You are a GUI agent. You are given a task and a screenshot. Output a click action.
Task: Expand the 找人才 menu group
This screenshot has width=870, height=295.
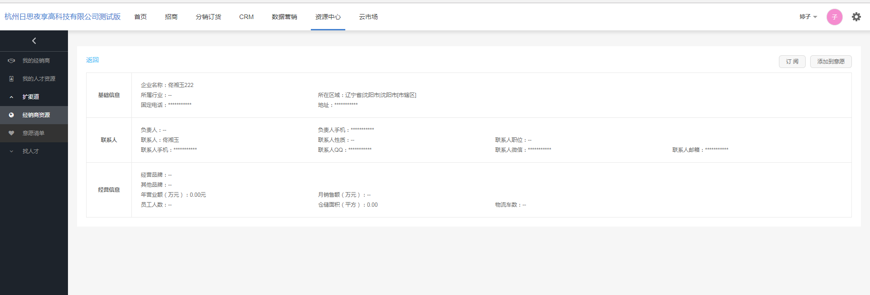[11, 151]
